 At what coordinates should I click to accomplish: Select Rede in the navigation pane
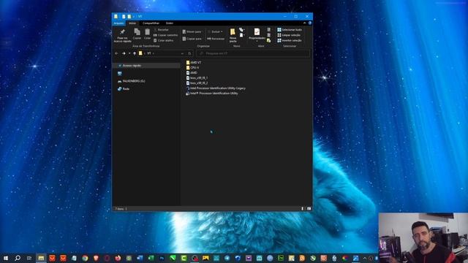click(x=124, y=89)
